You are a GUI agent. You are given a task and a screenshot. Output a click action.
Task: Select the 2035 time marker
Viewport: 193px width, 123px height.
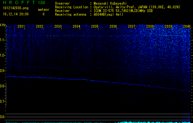[x=95, y=26]
